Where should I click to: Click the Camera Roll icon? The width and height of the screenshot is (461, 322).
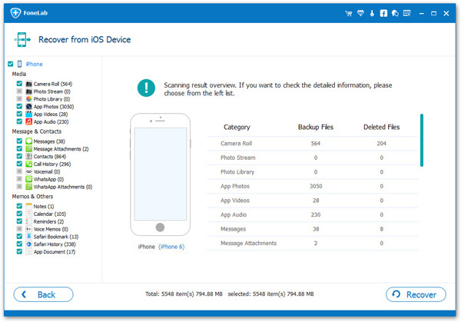[x=29, y=84]
